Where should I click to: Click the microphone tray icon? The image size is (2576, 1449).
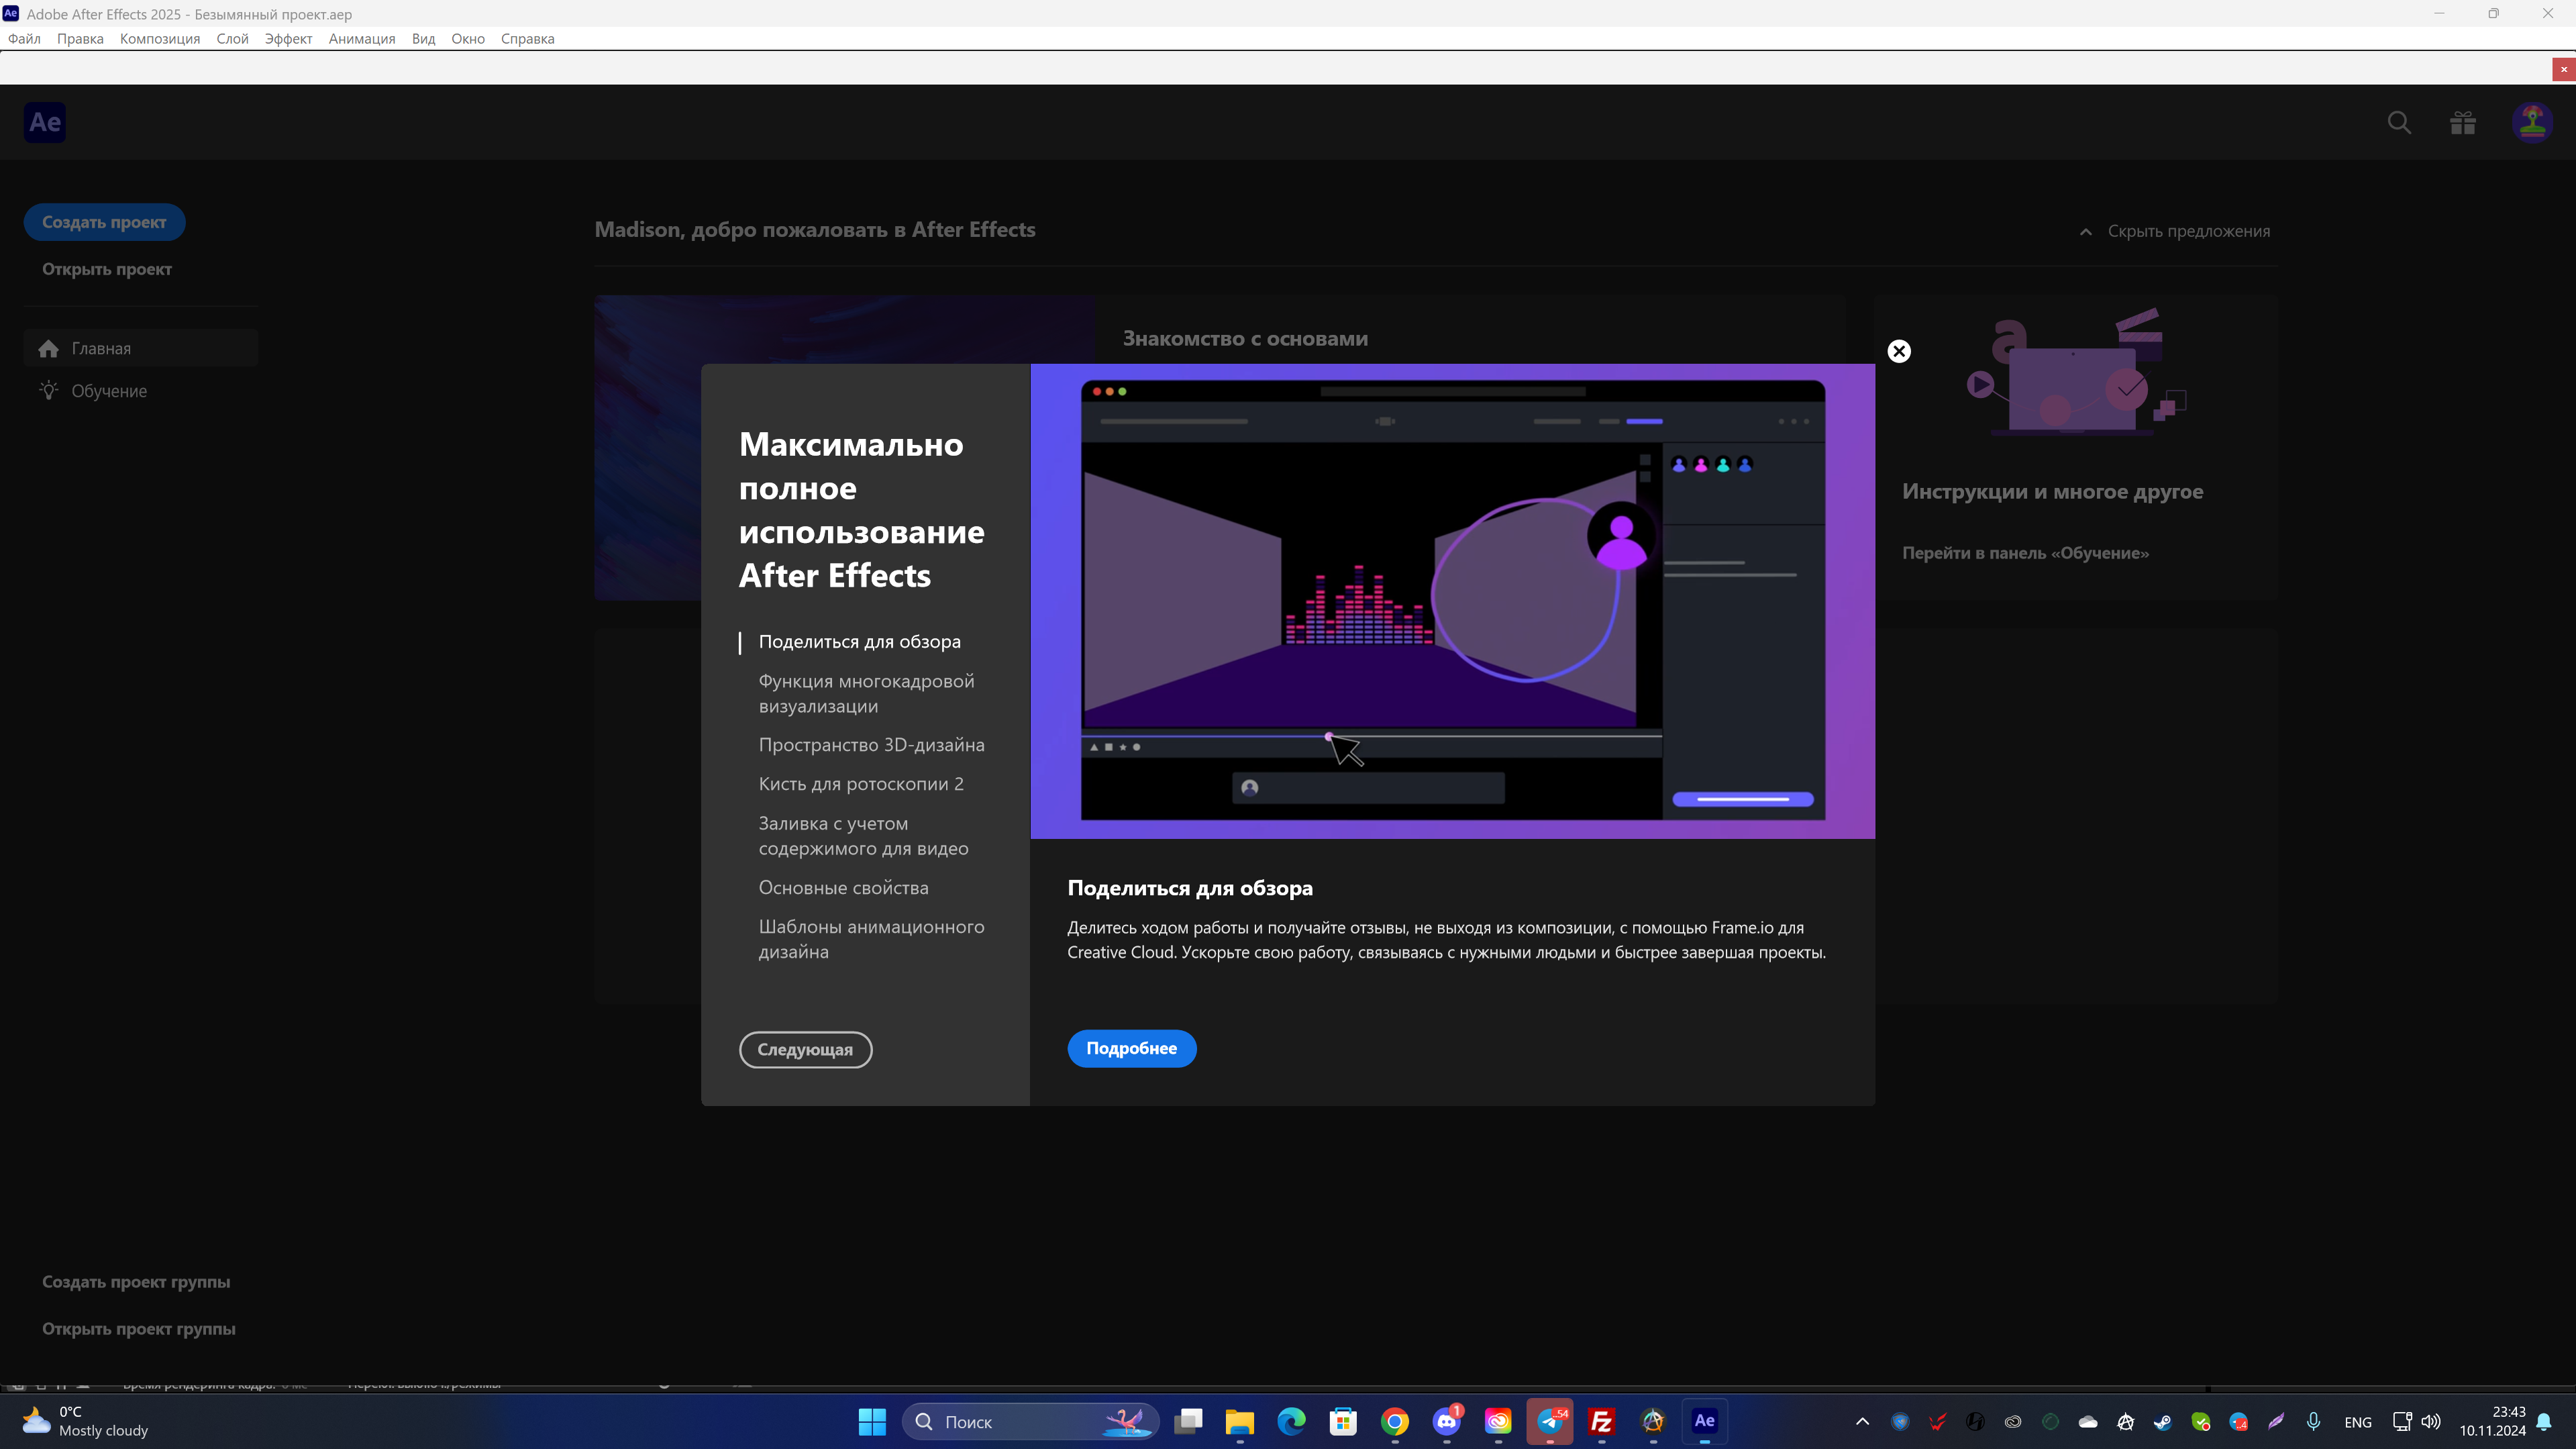click(x=2314, y=1421)
